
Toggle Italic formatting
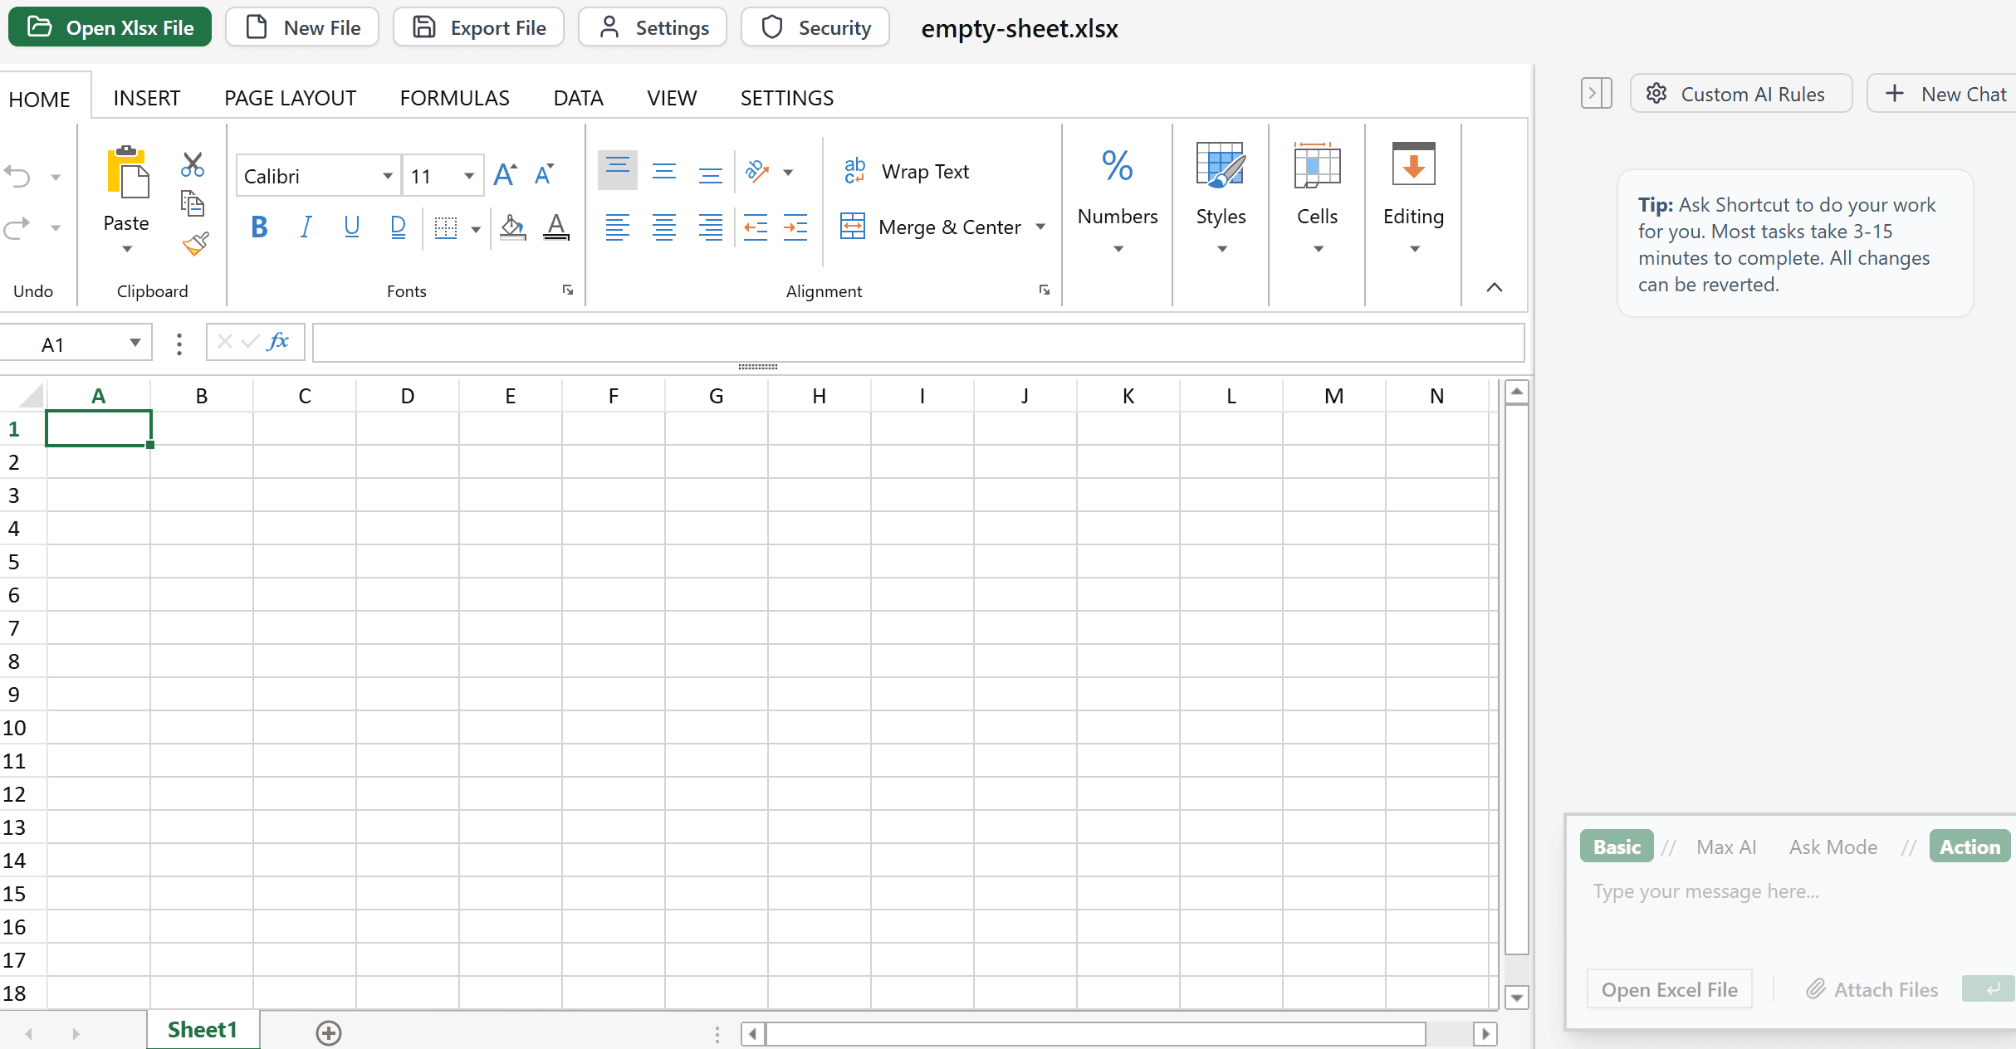tap(305, 227)
